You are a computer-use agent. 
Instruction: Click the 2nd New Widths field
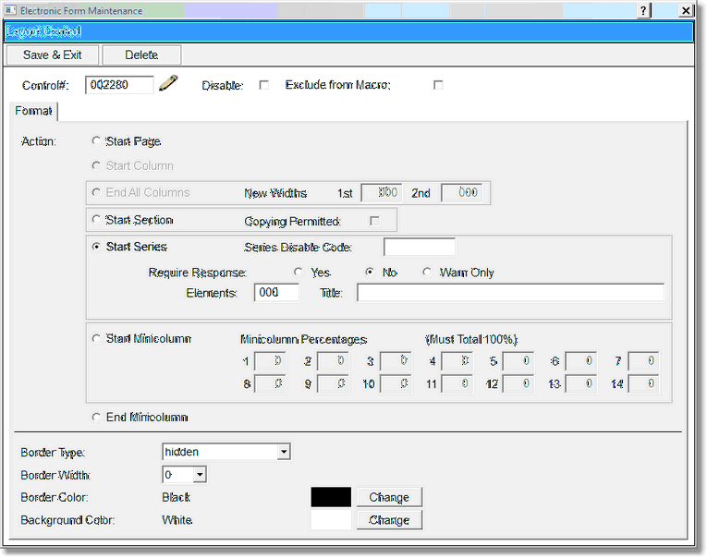coord(462,193)
